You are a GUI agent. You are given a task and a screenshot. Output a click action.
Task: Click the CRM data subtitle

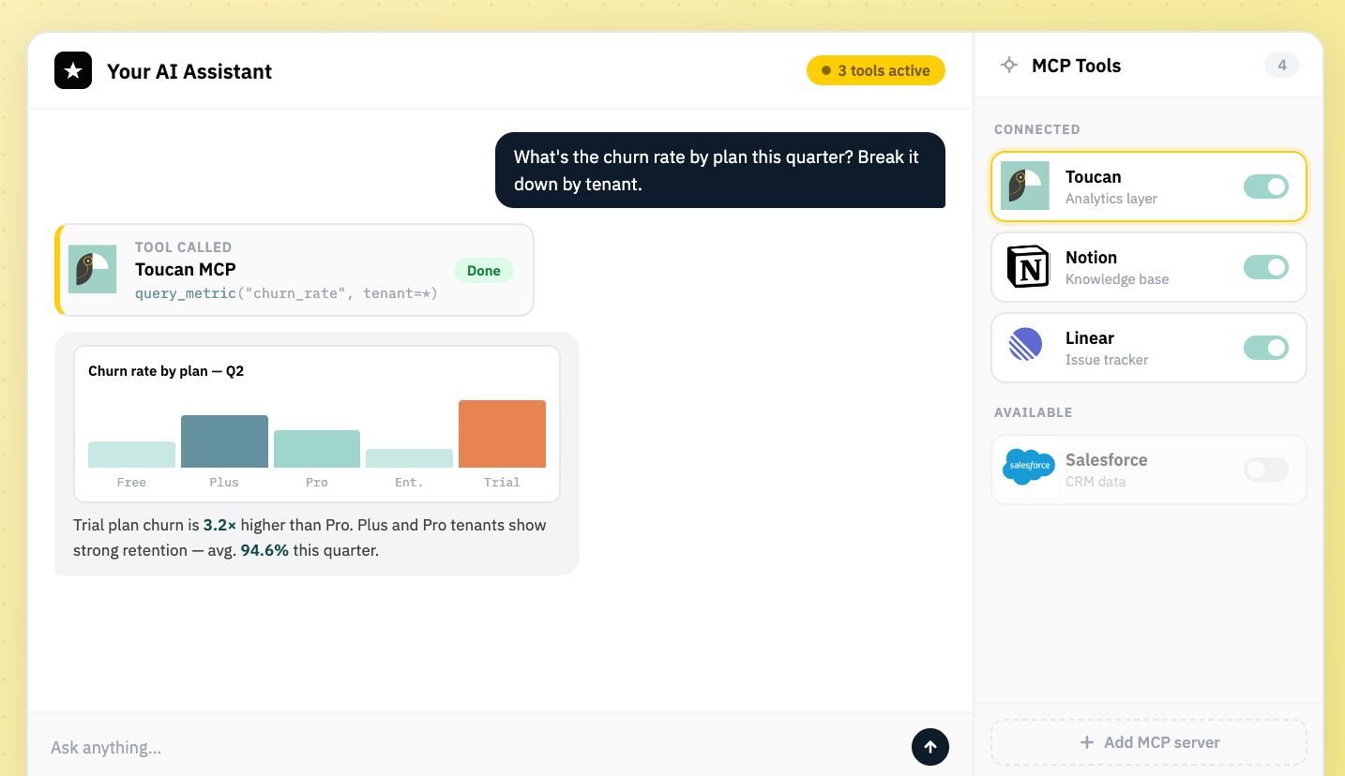[x=1096, y=482]
